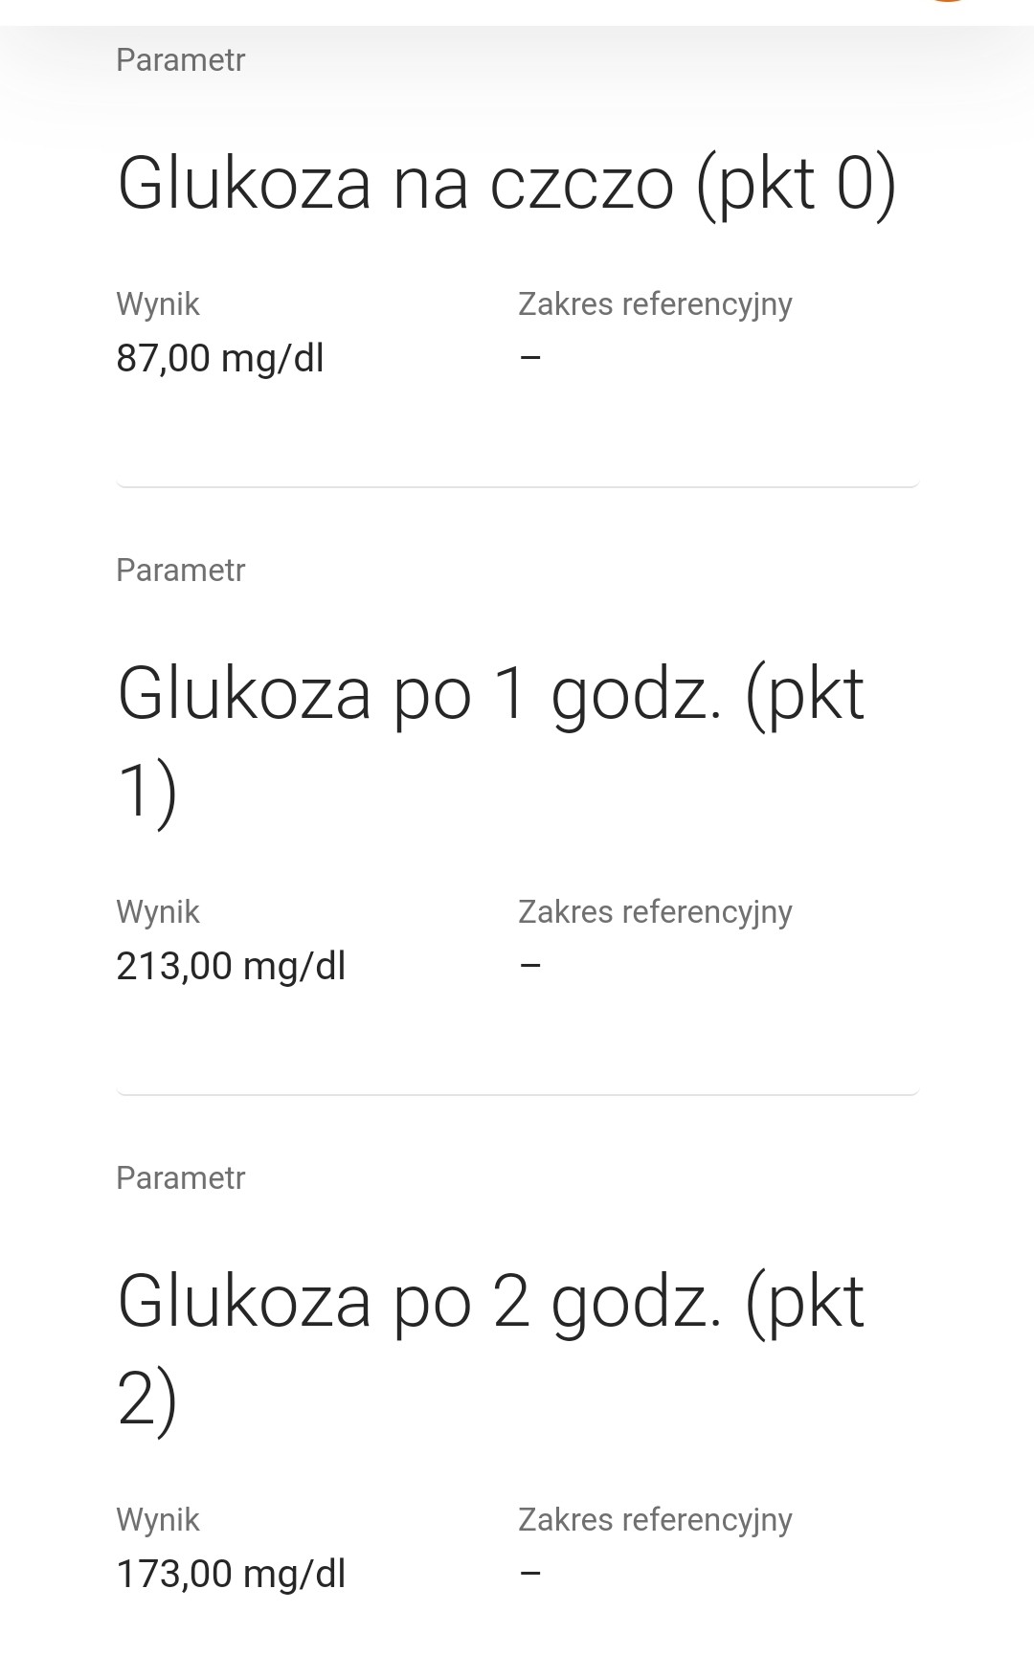The width and height of the screenshot is (1034, 1656).
Task: Click the orange icon at top right
Action: coord(946,2)
